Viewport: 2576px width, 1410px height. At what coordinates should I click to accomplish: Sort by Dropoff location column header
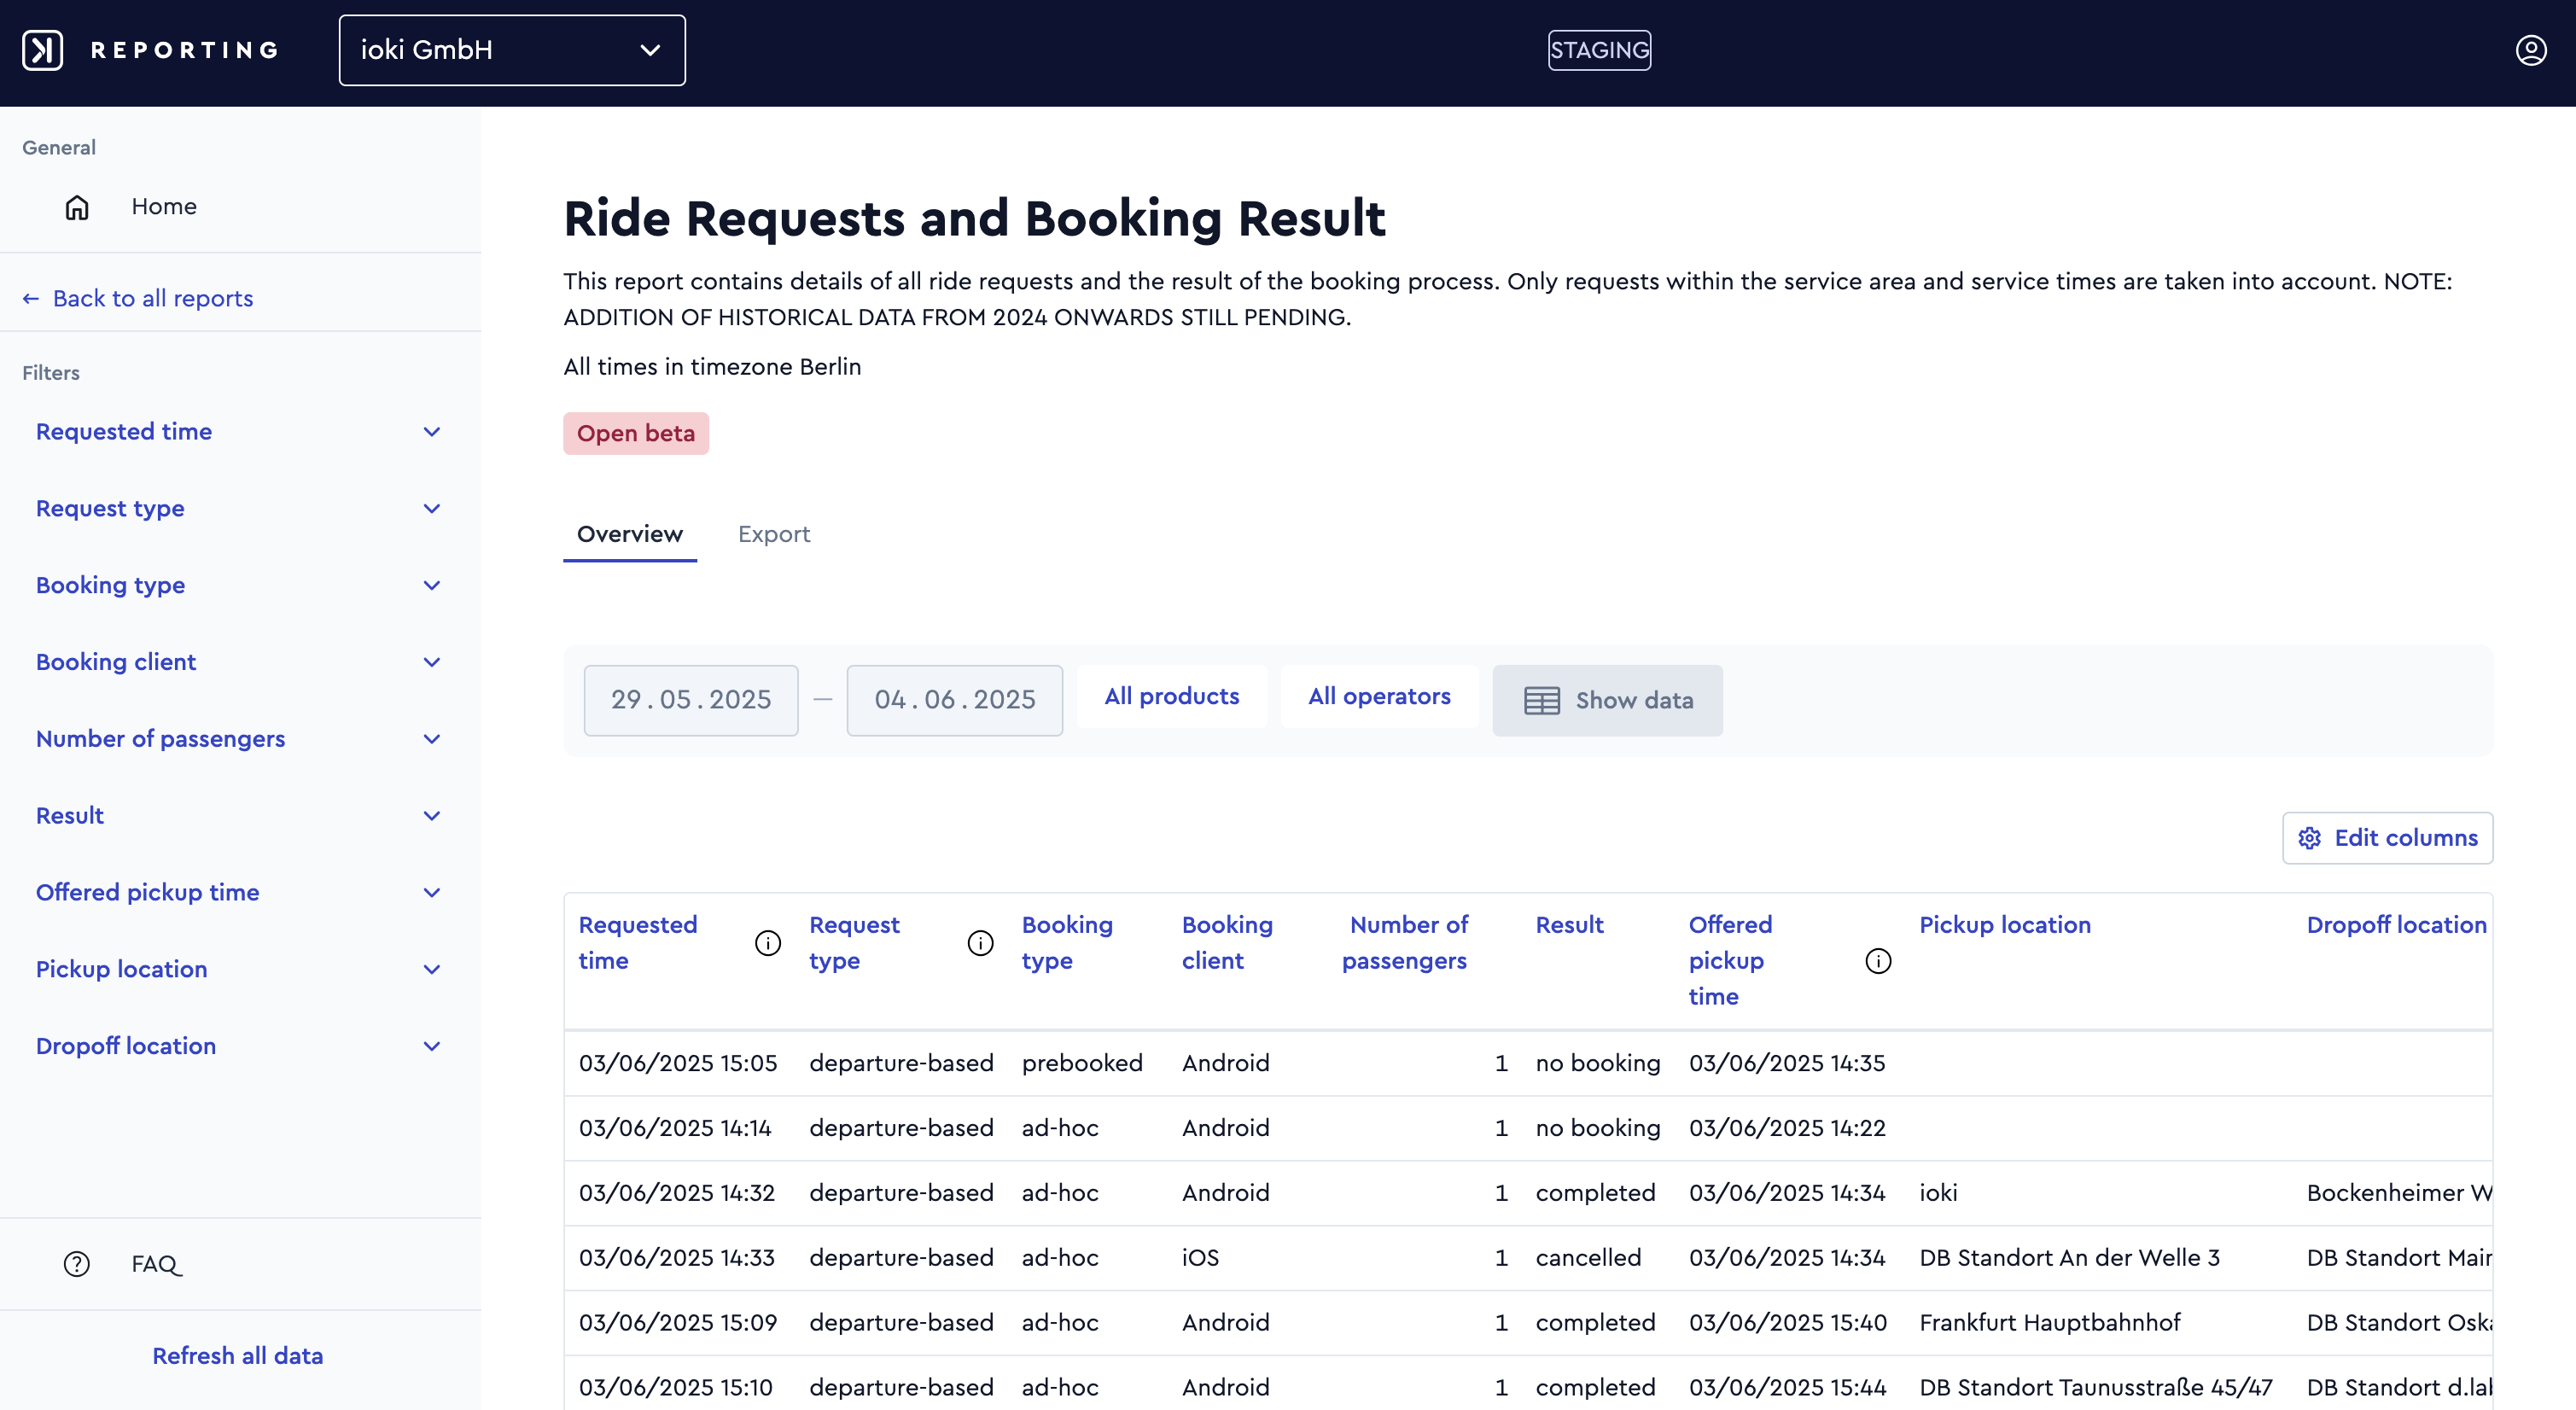[x=2396, y=926]
